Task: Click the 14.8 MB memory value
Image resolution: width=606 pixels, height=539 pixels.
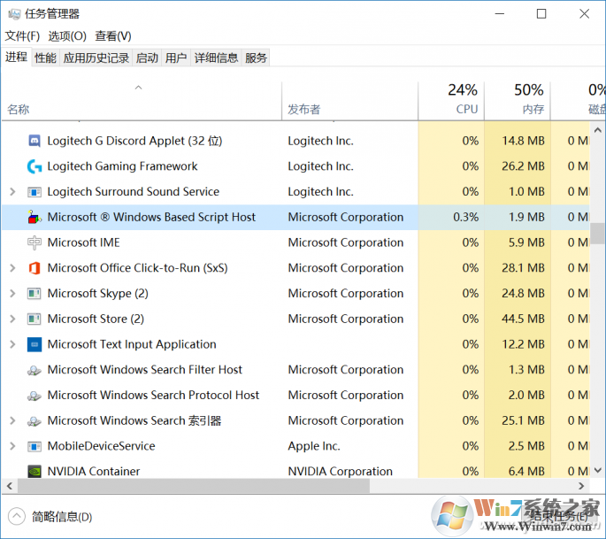Action: click(523, 141)
